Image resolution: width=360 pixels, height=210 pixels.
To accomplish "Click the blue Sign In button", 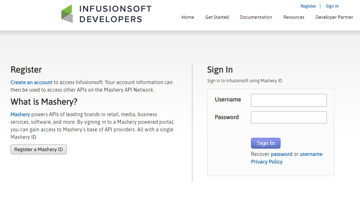I will click(266, 143).
